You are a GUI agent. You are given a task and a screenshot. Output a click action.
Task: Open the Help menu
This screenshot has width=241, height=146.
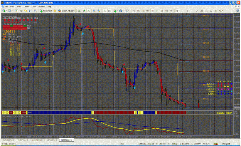coord(49,7)
